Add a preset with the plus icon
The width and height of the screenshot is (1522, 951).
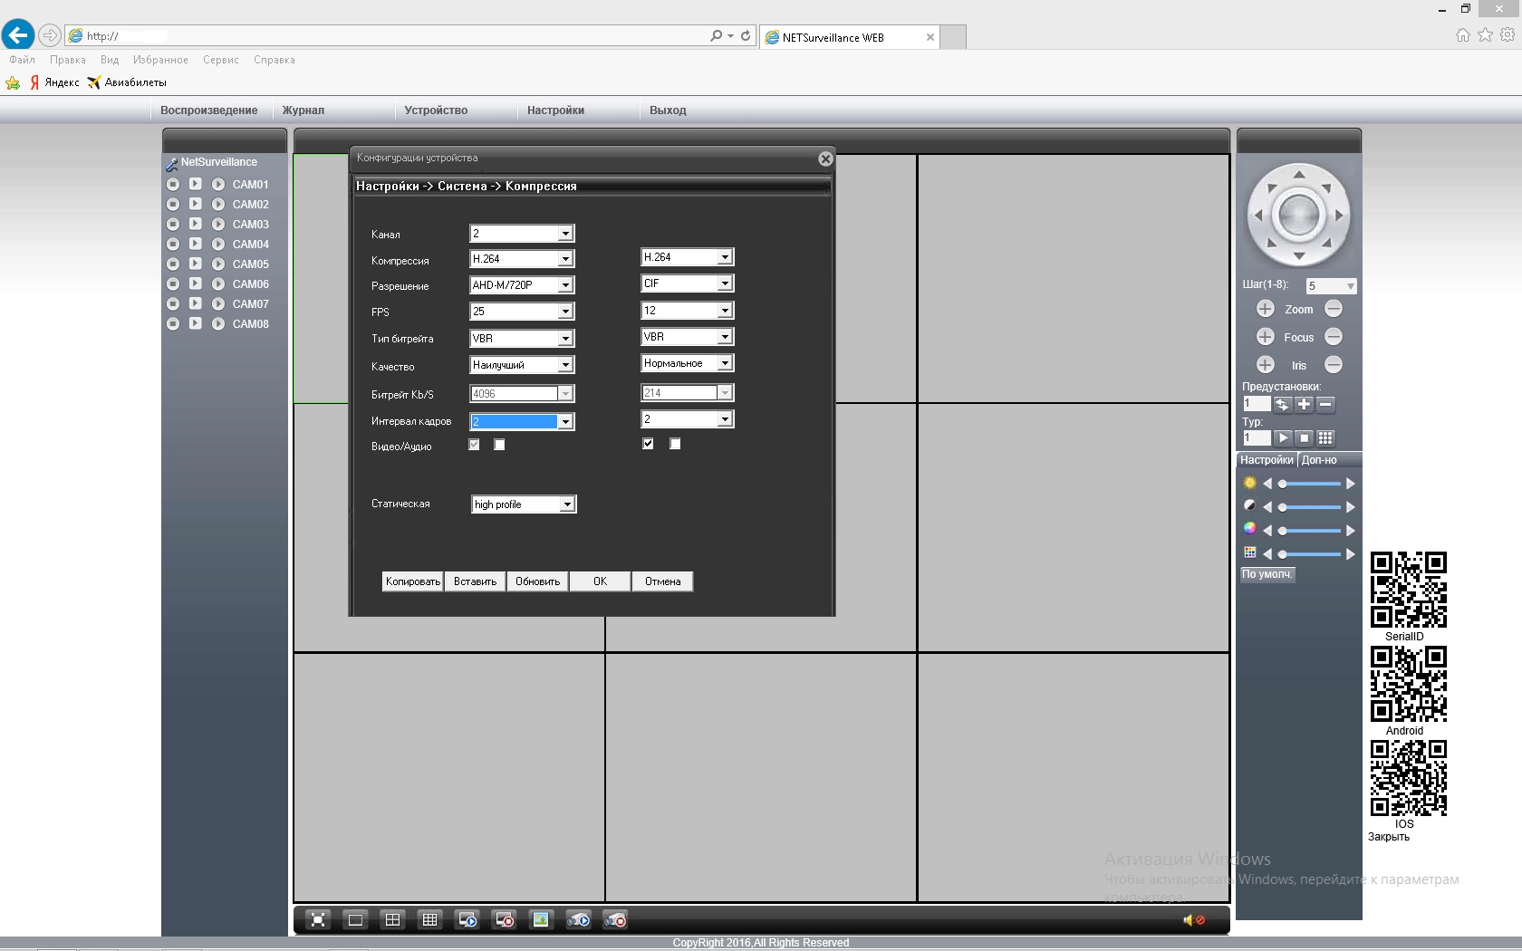[1304, 405]
